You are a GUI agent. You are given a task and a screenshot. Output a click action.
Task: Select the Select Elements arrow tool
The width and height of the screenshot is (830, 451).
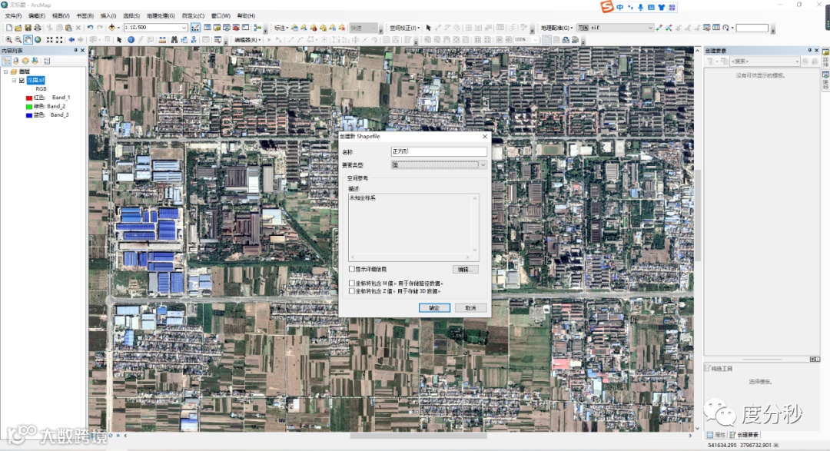click(x=119, y=40)
